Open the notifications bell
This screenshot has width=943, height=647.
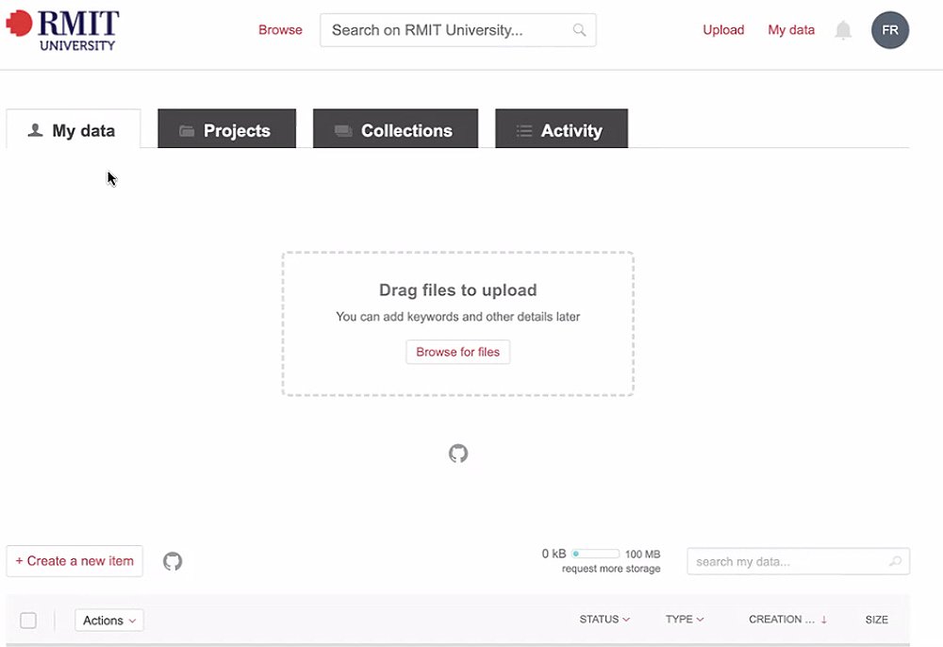tap(843, 30)
